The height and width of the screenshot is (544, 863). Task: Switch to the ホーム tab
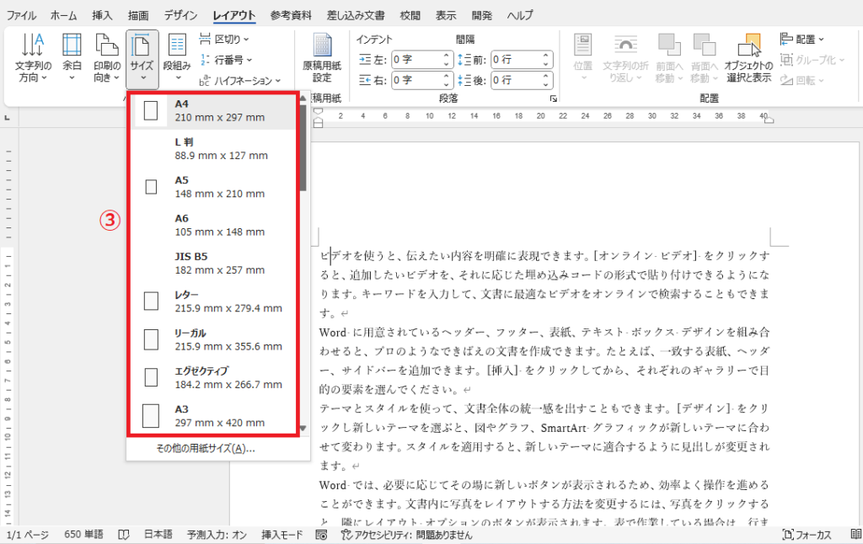pos(64,15)
